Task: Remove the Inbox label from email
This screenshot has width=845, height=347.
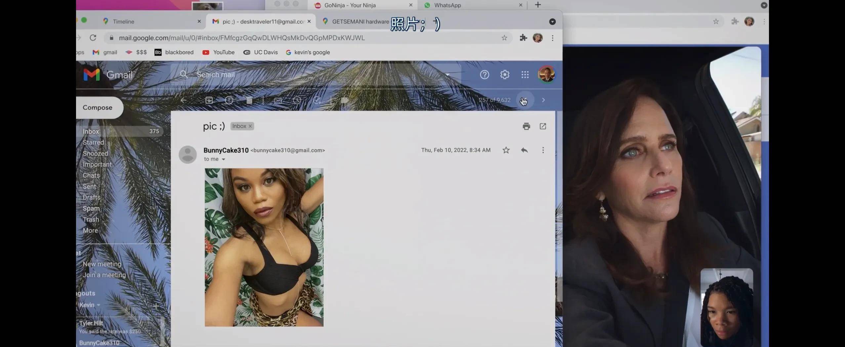Action: click(x=250, y=126)
